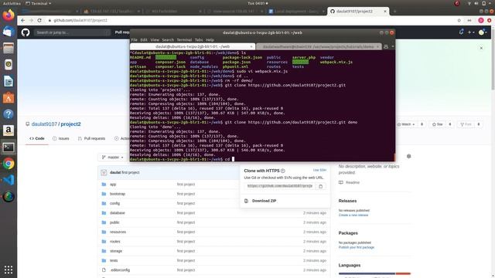The width and height of the screenshot is (495, 278).
Task: Click Download ZIP
Action: [264, 201]
